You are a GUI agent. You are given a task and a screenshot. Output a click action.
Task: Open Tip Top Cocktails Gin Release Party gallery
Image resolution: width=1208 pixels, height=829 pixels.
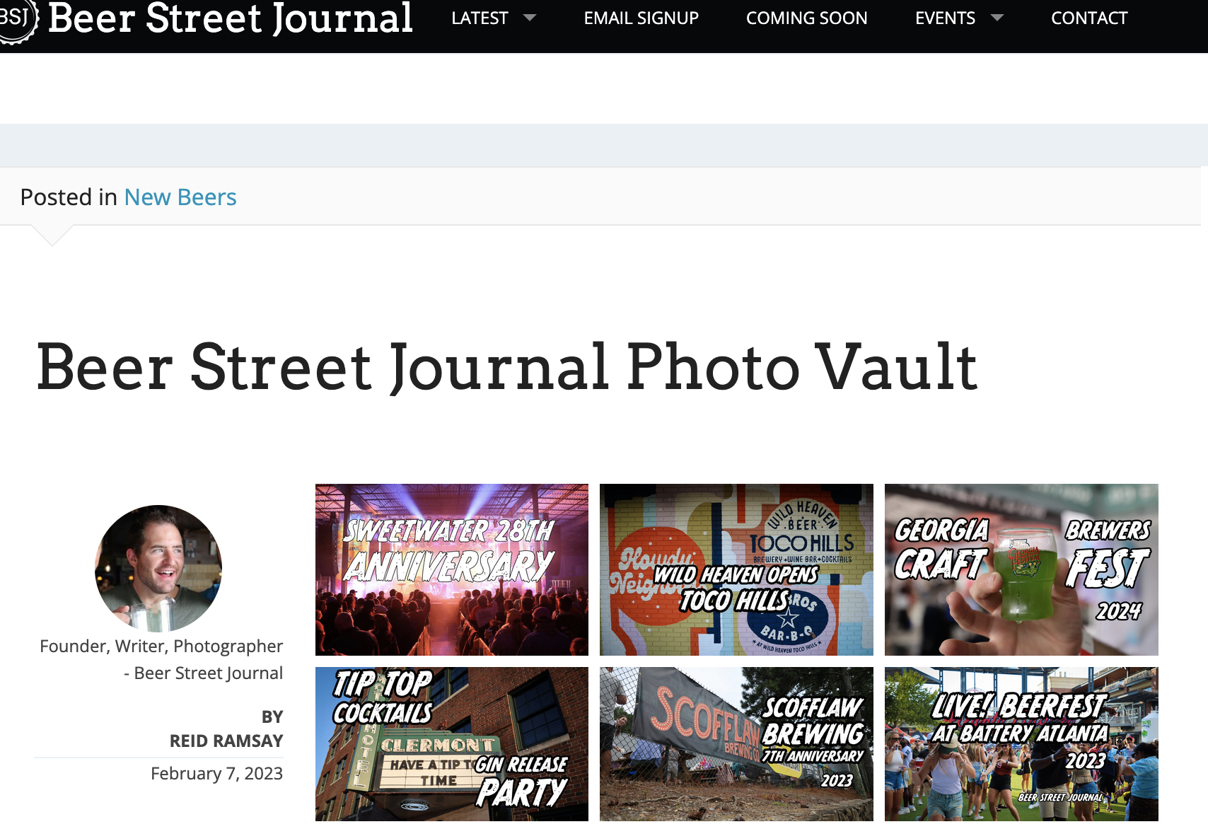pyautogui.click(x=452, y=744)
